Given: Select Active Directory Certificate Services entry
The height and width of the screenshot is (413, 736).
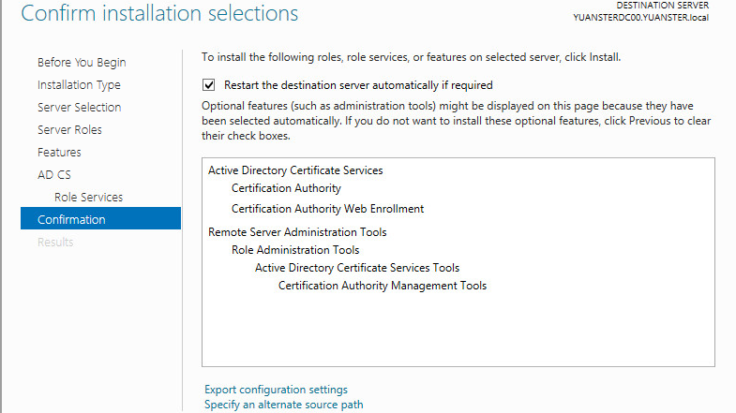Looking at the screenshot, I should point(295,170).
